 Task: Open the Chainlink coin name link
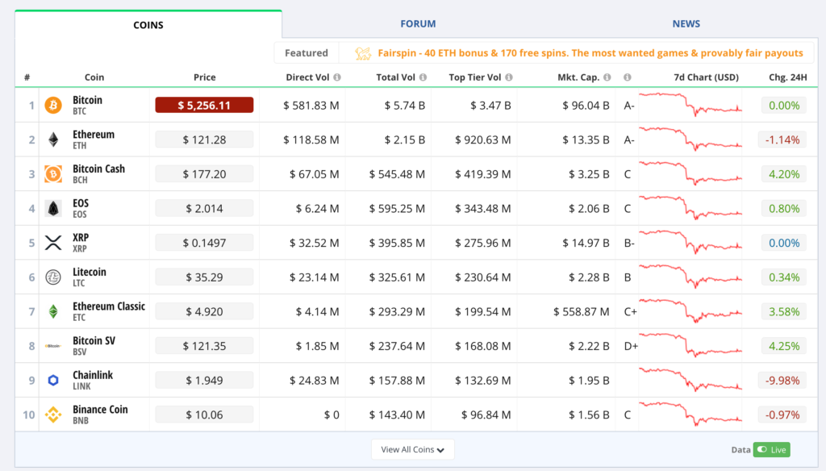(x=93, y=375)
